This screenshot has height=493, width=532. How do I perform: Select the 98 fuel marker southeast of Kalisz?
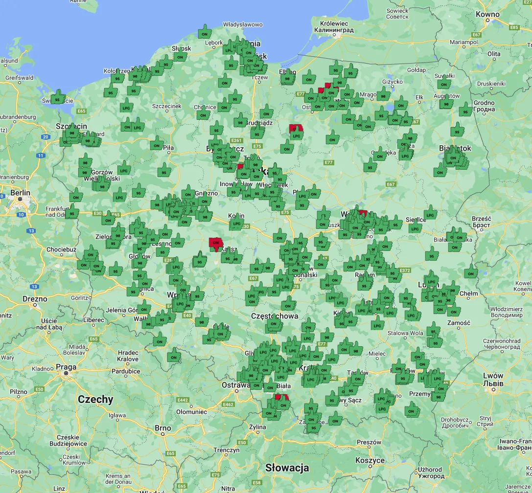click(235, 258)
